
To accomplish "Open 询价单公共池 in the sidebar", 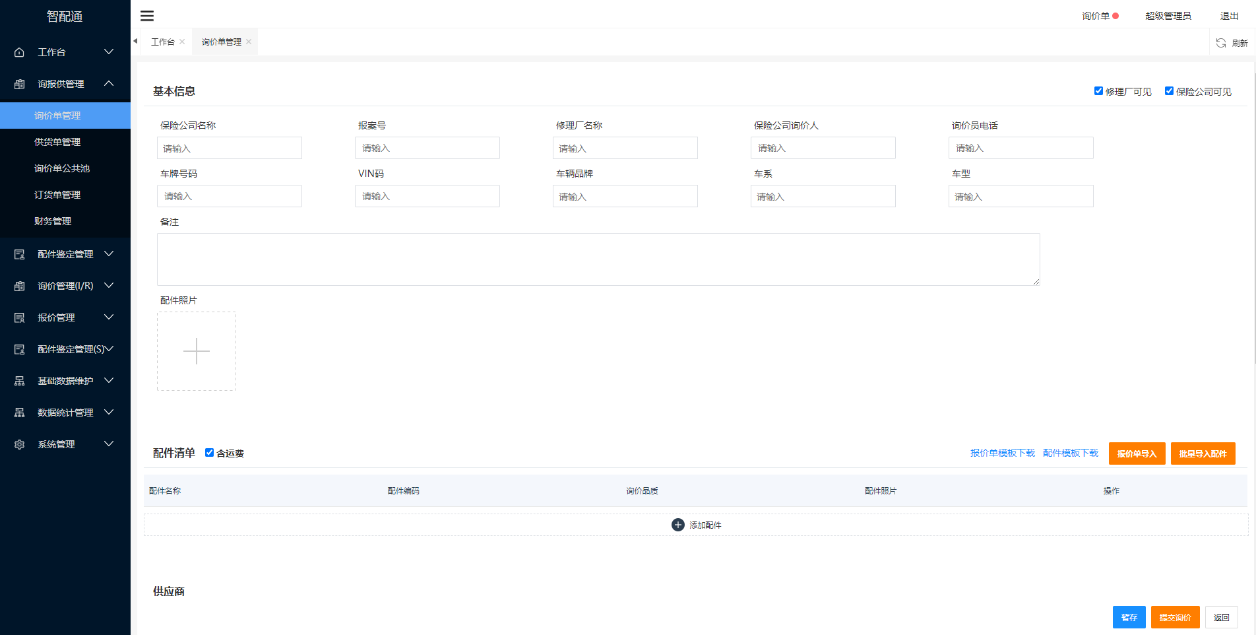I will click(x=65, y=168).
